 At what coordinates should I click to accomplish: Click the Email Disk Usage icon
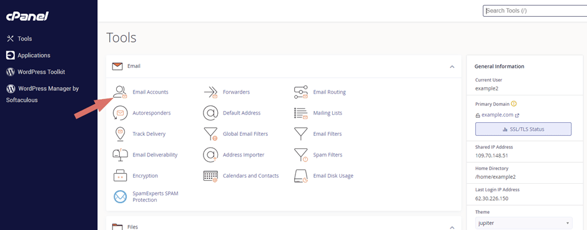(x=300, y=176)
